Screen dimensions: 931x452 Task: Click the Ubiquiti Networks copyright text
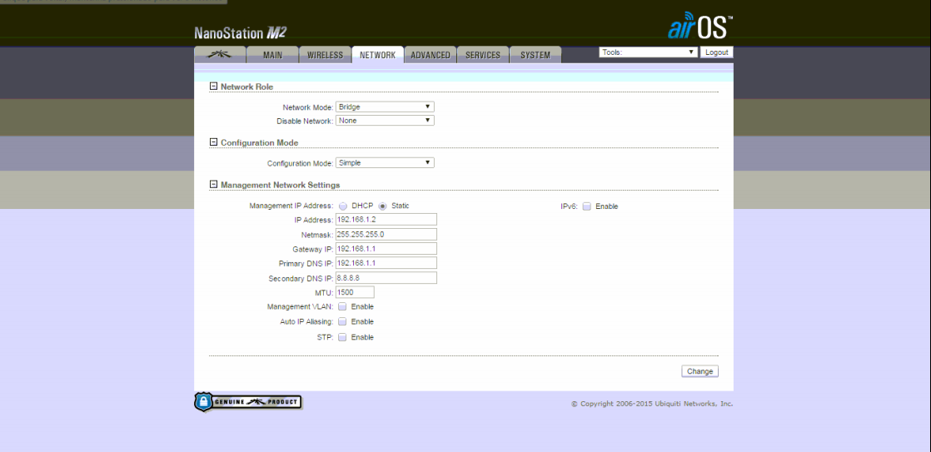click(652, 404)
